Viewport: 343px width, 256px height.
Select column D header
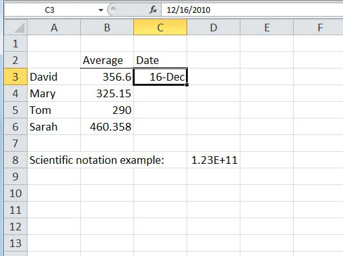click(213, 28)
